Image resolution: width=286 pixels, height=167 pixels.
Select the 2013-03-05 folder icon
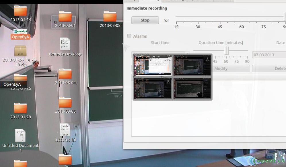coord(65,102)
